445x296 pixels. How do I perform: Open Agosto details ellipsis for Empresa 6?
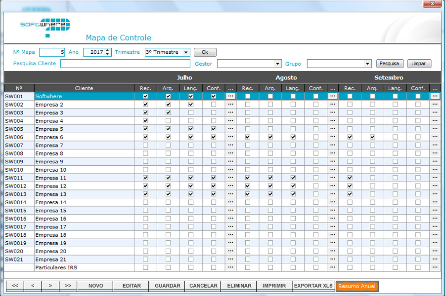point(333,137)
